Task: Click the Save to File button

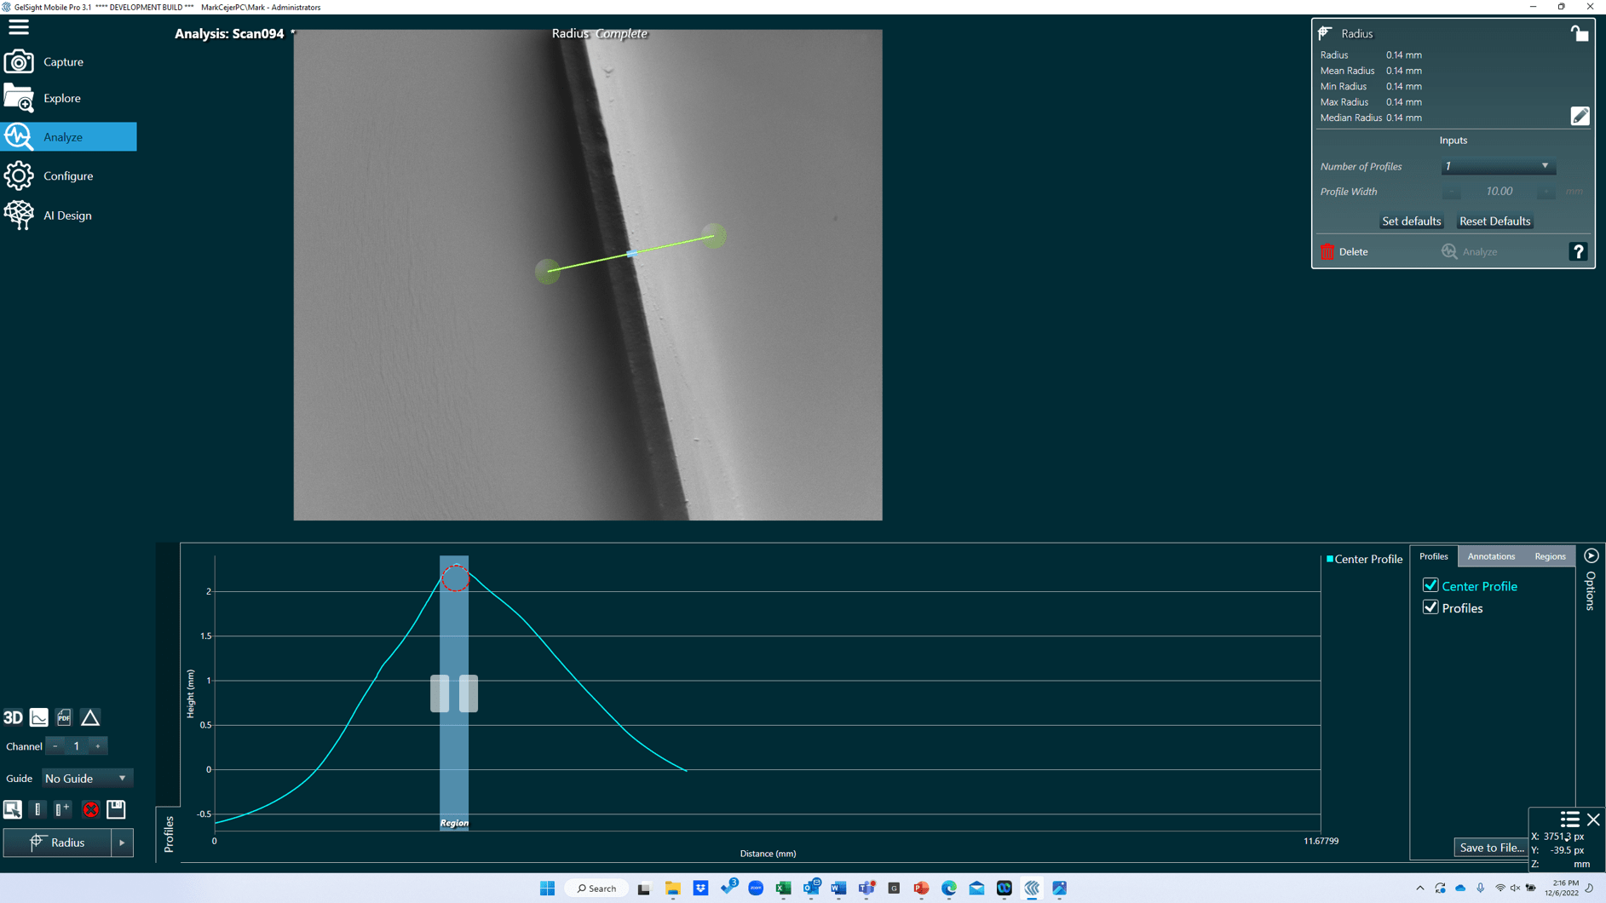Action: coord(1491,848)
